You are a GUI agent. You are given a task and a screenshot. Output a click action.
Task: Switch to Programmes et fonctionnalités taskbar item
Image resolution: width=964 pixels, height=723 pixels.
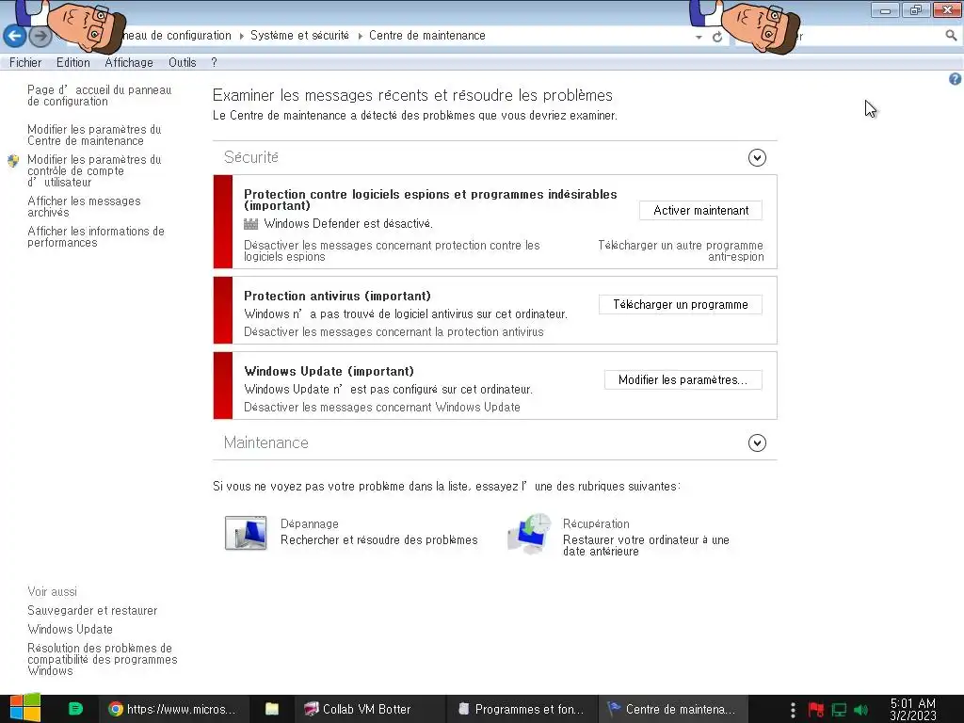pyautogui.click(x=522, y=709)
